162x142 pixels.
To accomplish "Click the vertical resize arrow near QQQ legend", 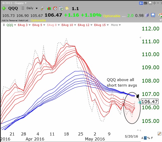I will click(x=4, y=25).
